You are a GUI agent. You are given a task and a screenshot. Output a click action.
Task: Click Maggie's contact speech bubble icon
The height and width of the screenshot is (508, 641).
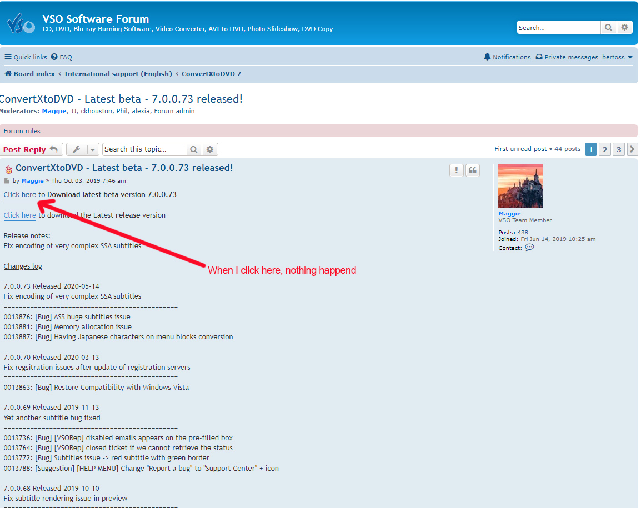[529, 248]
